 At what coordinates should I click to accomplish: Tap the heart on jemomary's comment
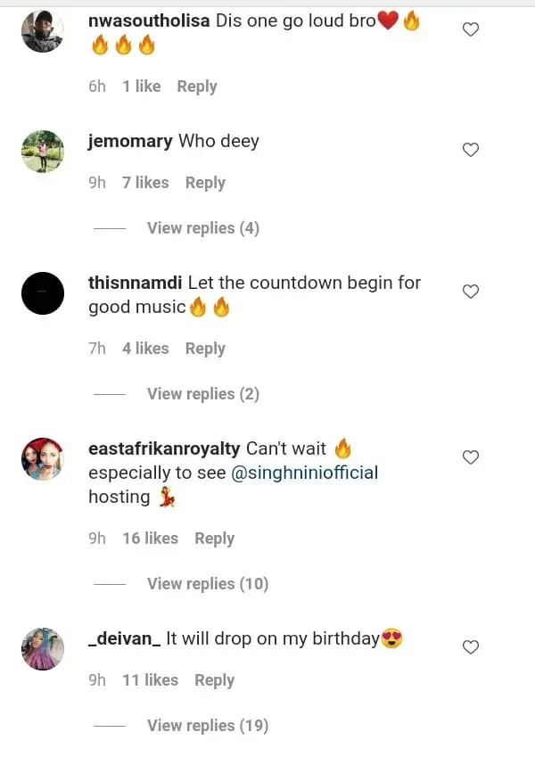(x=471, y=150)
